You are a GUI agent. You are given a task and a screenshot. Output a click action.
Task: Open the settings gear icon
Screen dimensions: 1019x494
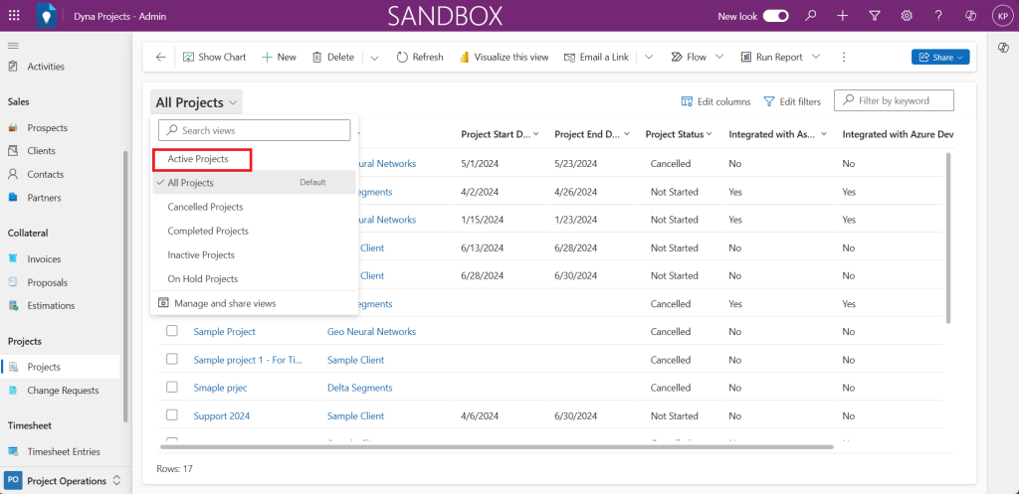click(907, 16)
